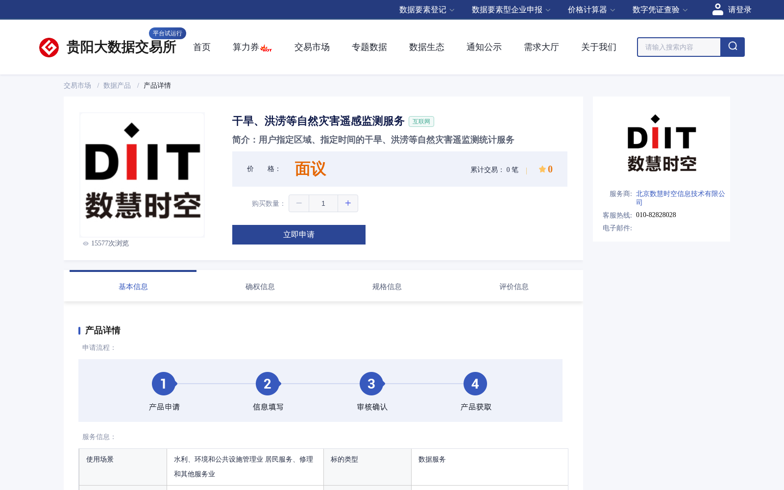Open the 专题数据 menu item
Viewport: 784px width, 490px height.
point(369,47)
